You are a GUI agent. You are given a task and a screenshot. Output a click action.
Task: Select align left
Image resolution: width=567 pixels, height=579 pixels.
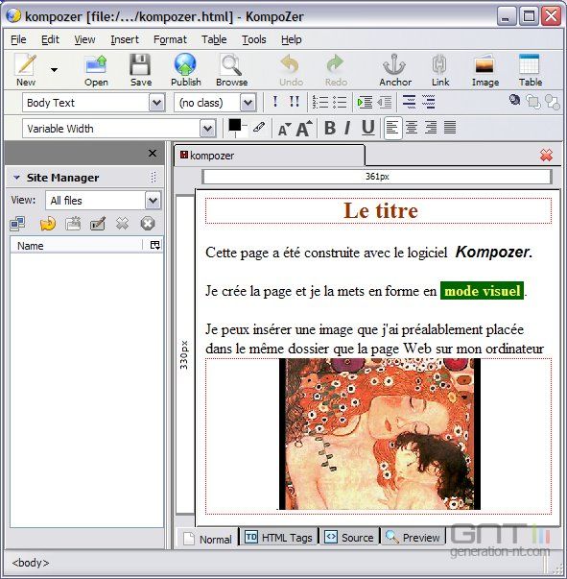click(392, 128)
